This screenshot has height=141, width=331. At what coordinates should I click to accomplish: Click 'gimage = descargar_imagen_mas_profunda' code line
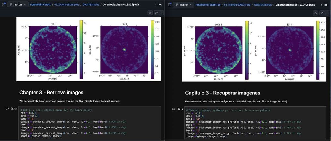pos(244,122)
